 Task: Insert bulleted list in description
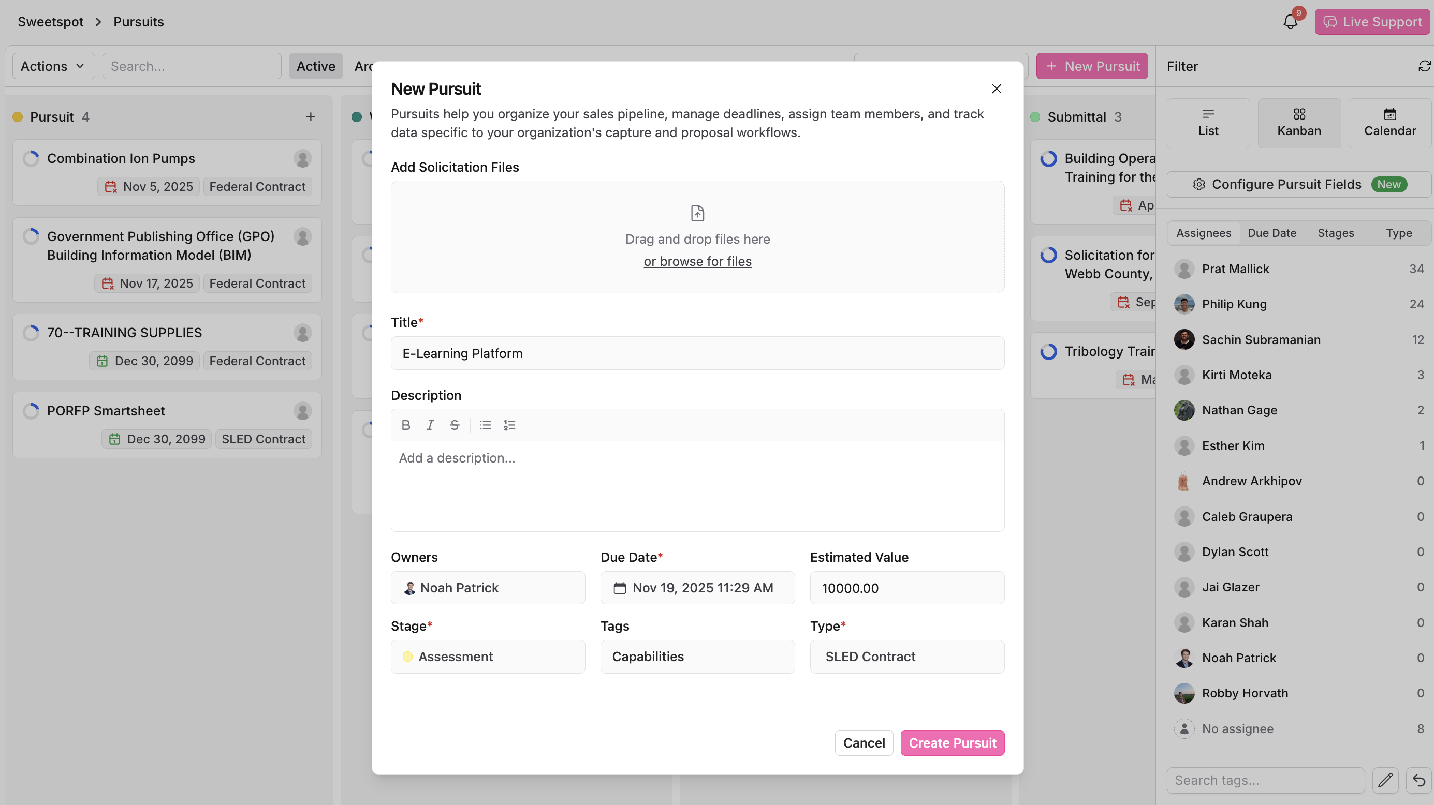(x=486, y=425)
